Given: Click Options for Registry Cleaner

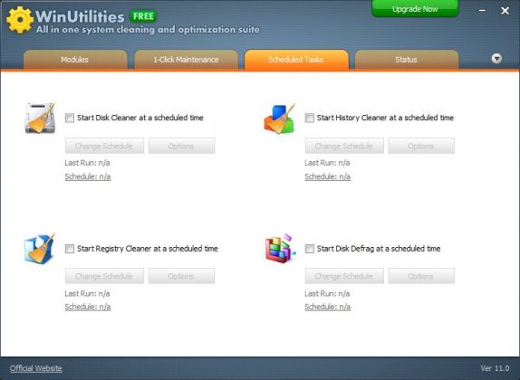Looking at the screenshot, I should 181,276.
